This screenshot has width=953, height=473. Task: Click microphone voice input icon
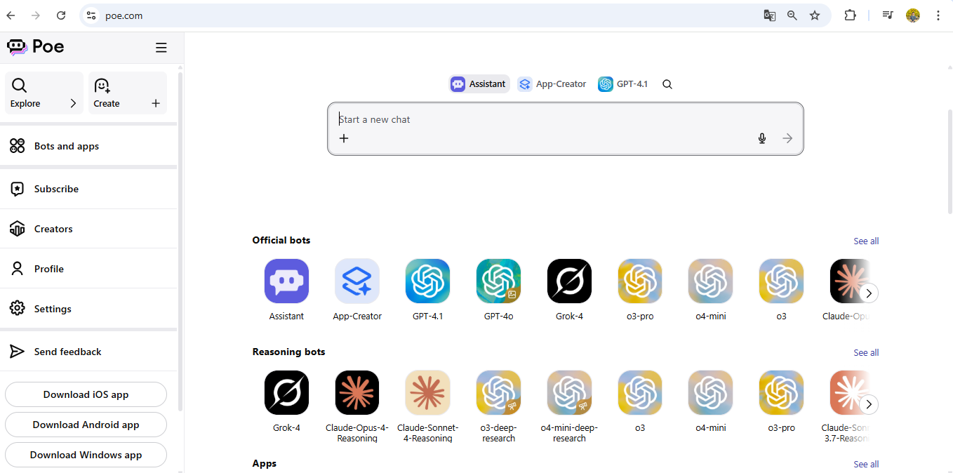(x=762, y=138)
